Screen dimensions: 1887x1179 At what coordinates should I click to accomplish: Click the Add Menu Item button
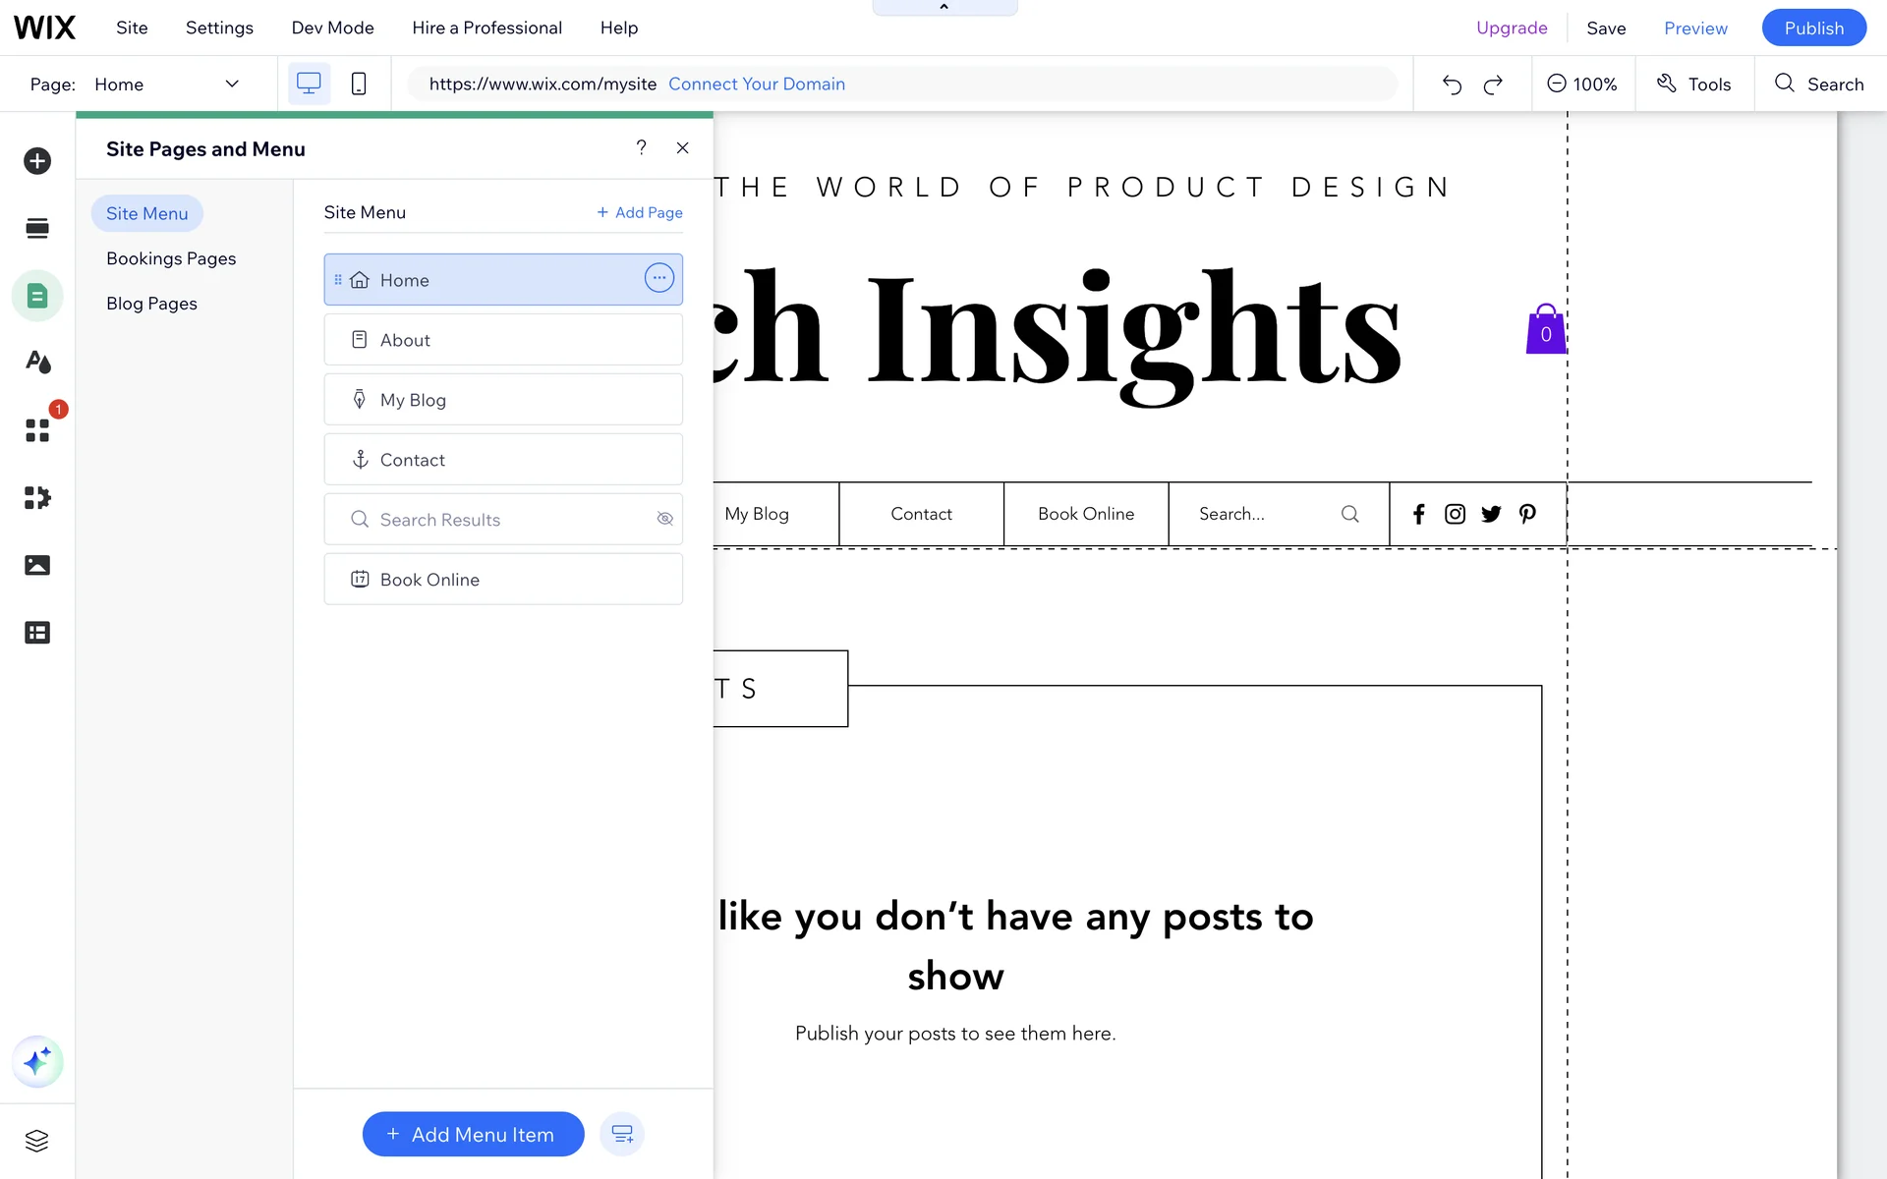point(473,1135)
